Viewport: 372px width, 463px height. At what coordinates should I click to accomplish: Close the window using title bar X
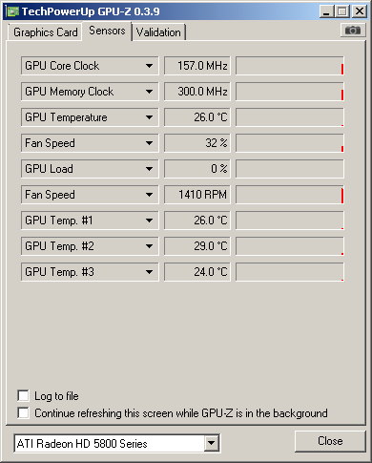(360, 11)
